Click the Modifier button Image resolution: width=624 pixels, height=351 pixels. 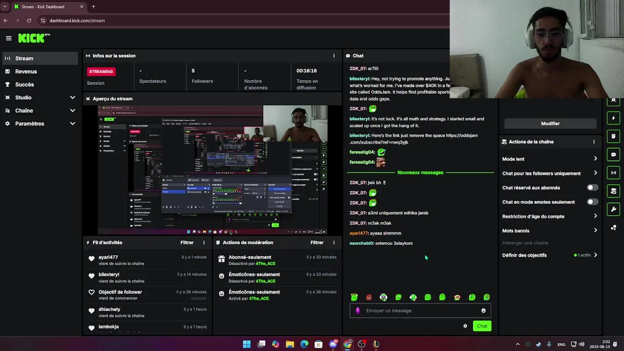(x=550, y=124)
